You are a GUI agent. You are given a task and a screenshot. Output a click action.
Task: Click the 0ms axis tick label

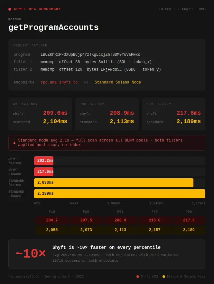[37, 203]
